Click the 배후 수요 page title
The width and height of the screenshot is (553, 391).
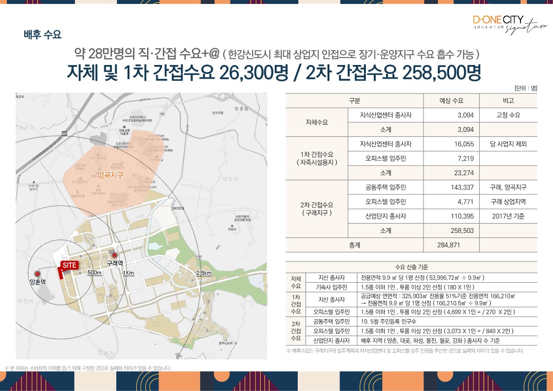pyautogui.click(x=42, y=34)
